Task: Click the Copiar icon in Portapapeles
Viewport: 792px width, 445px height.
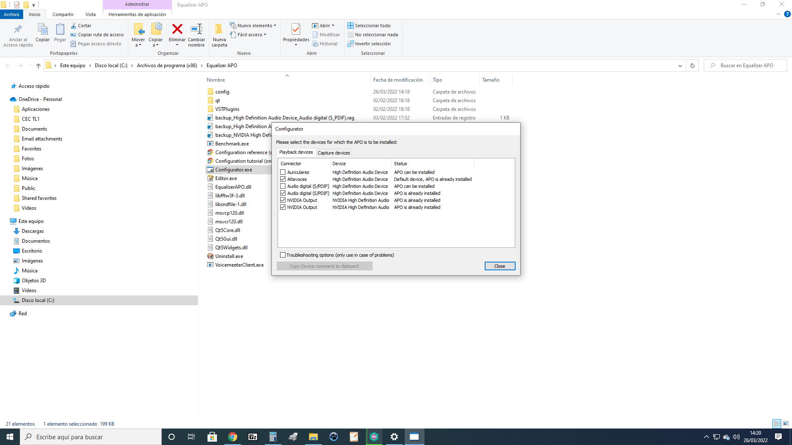Action: pos(42,29)
